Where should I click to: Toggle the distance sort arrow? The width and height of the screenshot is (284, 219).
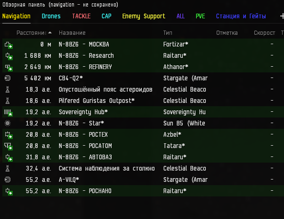click(x=50, y=33)
